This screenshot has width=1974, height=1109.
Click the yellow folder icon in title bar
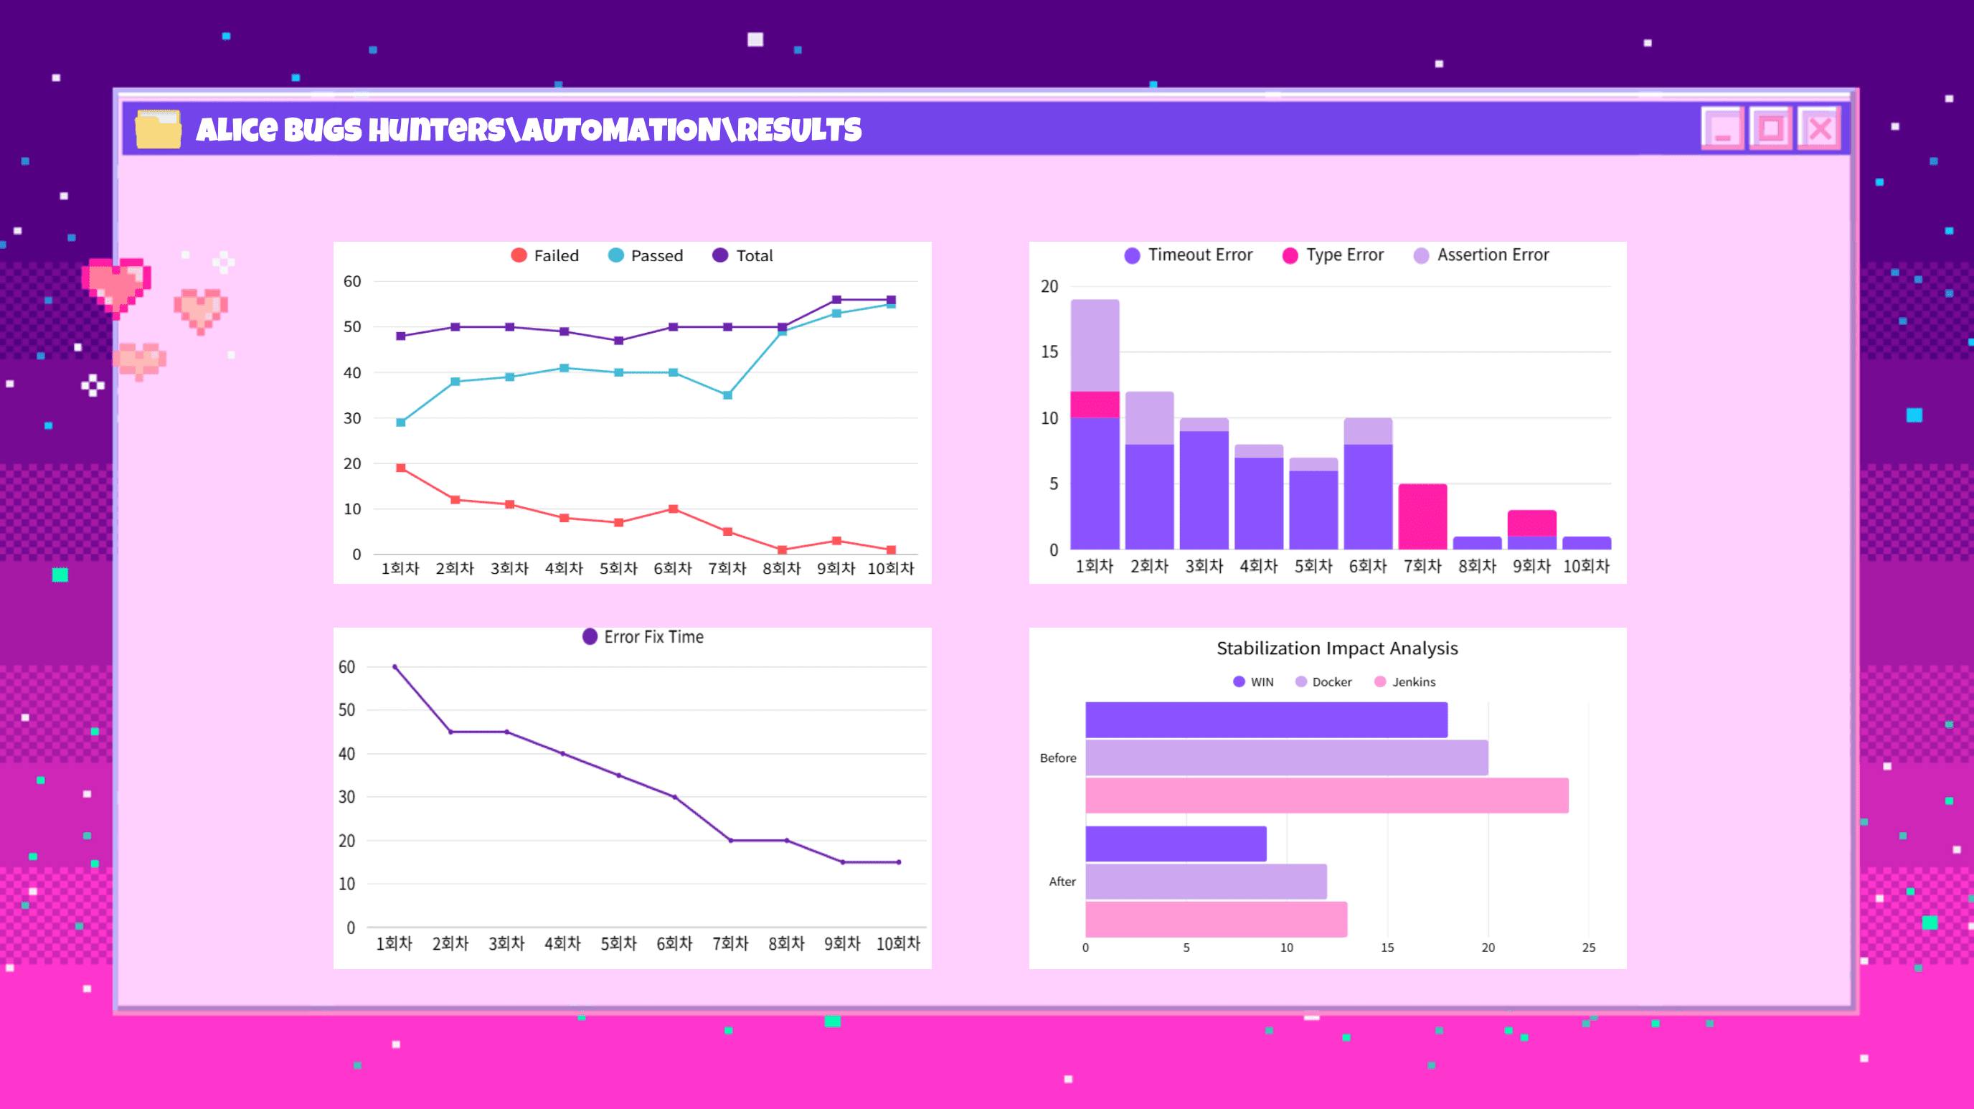click(158, 128)
